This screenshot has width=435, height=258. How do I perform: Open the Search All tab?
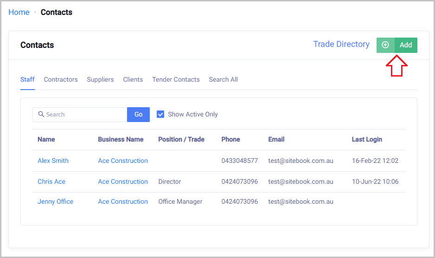pyautogui.click(x=223, y=79)
